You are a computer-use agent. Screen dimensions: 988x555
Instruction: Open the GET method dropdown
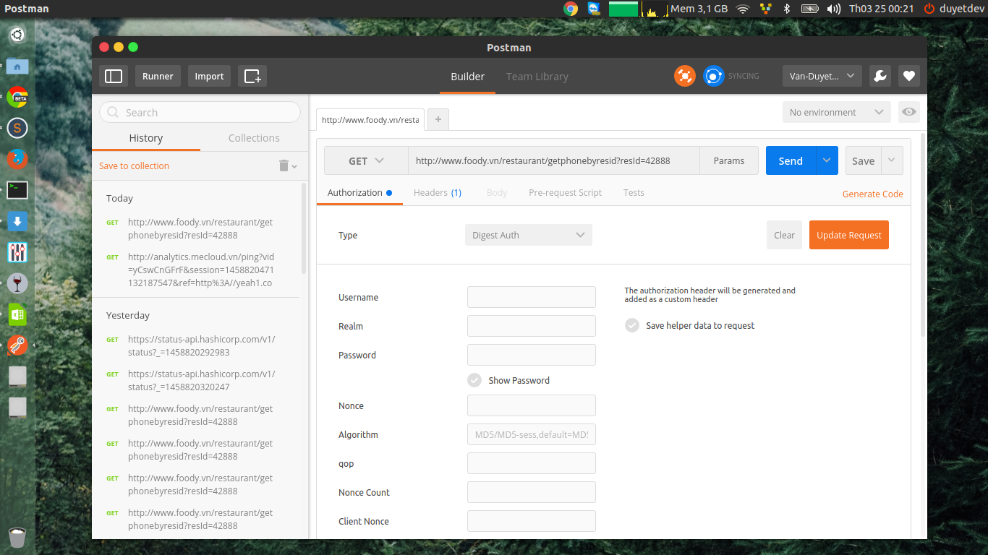pos(366,160)
